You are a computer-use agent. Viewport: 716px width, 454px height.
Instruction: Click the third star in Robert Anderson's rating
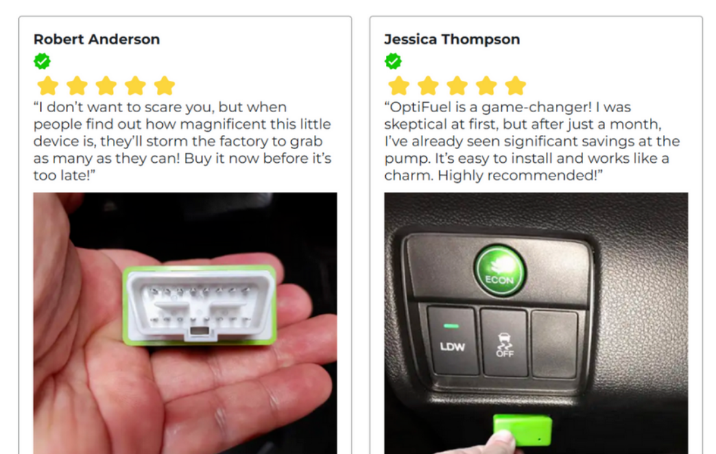click(x=106, y=86)
